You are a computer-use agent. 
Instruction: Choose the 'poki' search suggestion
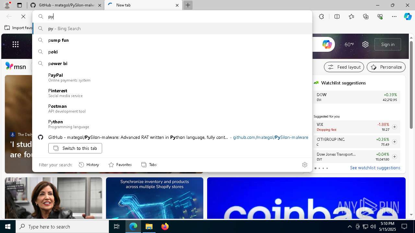click(x=172, y=52)
